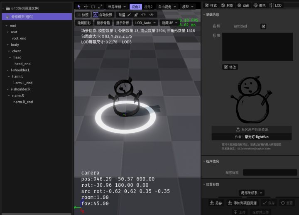Collapse the untitled(资源文件) tree
The width and height of the screenshot is (299, 215).
[3, 8]
